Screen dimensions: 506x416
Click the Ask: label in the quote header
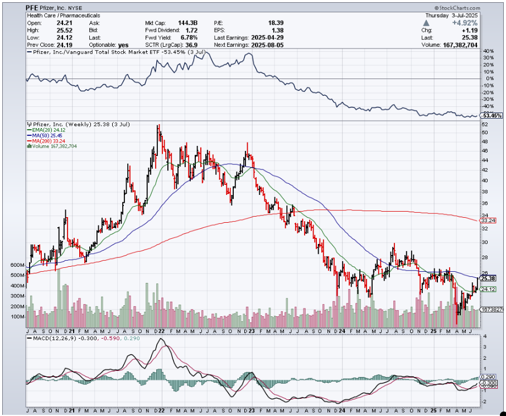(x=94, y=23)
